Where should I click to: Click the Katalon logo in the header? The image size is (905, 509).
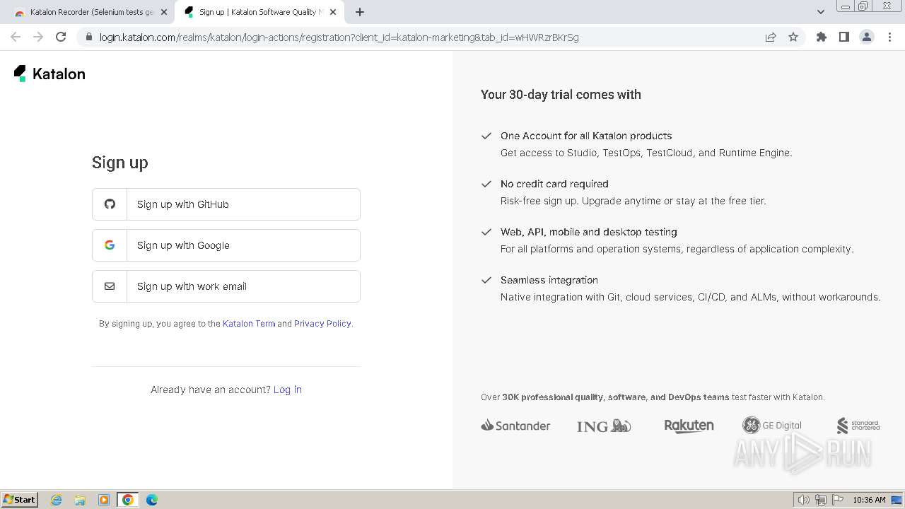click(x=49, y=74)
